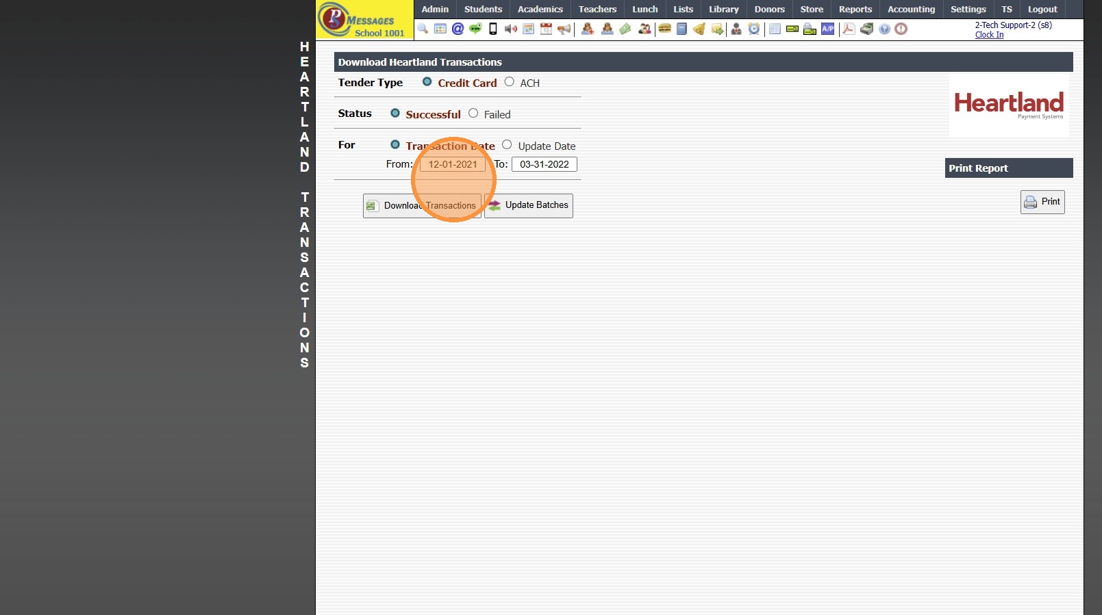
Task: Open the hamburger lunch icon
Action: [x=664, y=29]
